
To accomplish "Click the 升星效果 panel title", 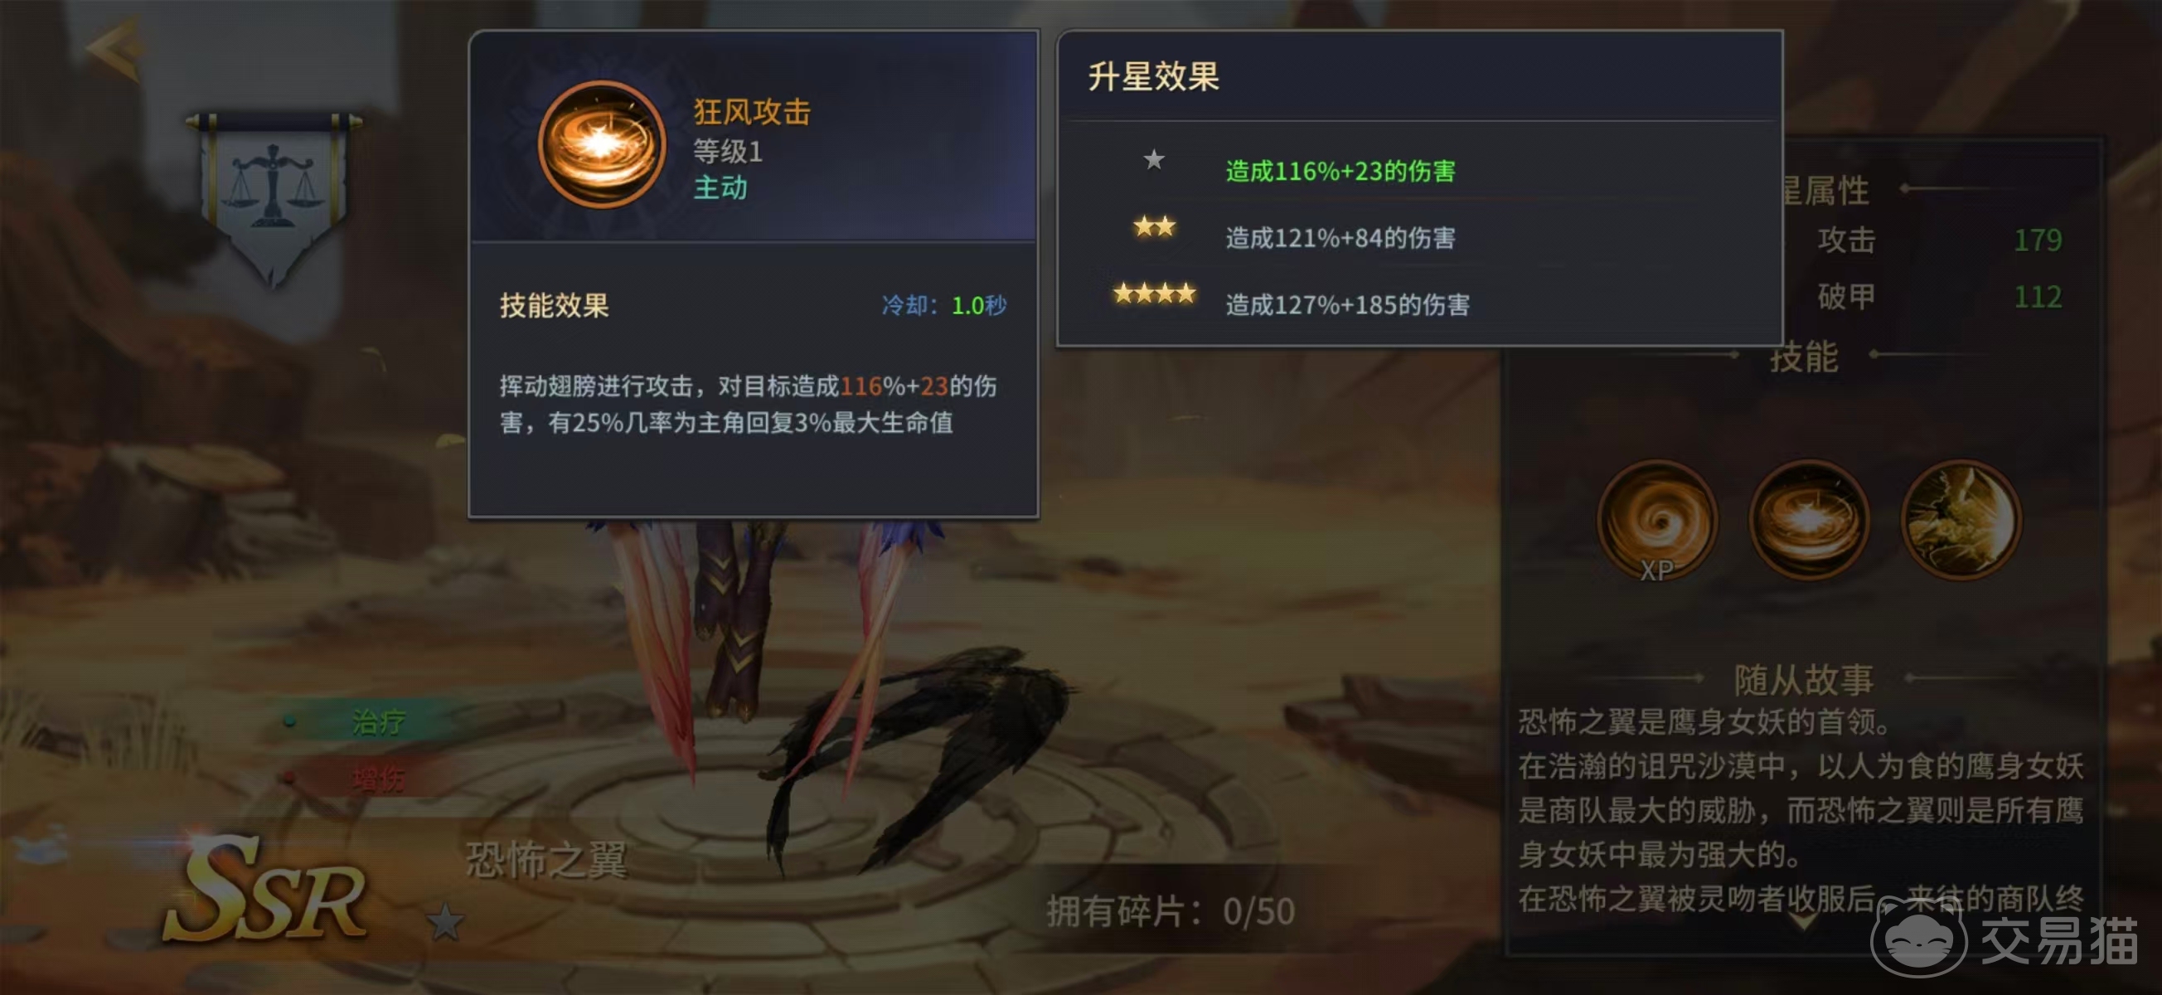I will [1153, 76].
